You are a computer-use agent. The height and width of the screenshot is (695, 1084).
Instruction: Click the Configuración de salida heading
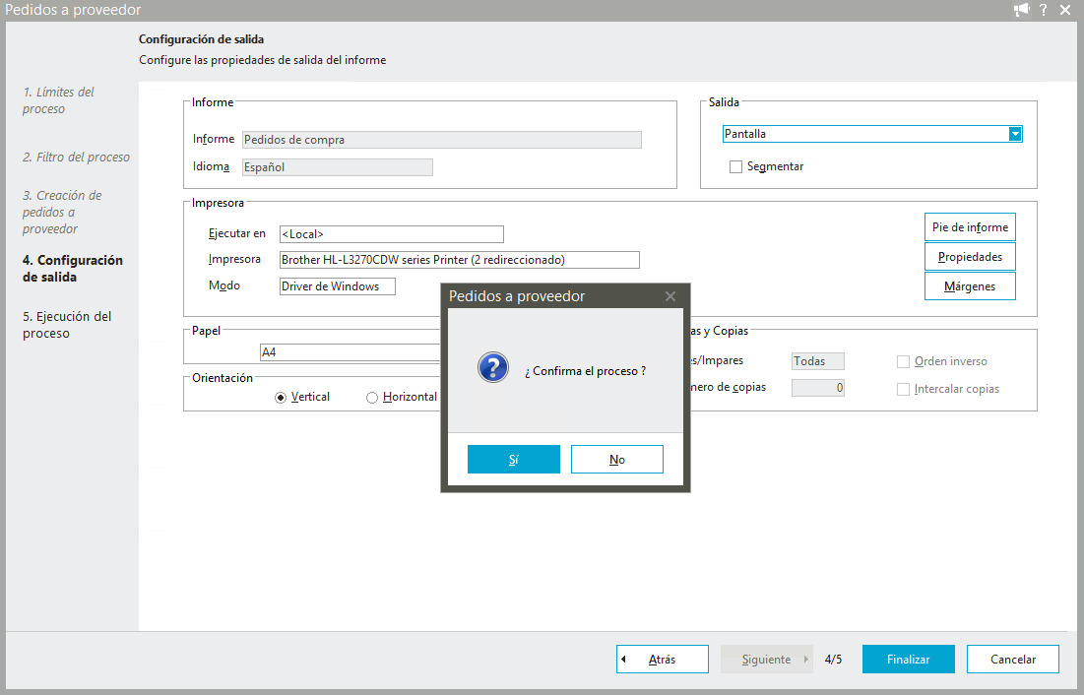click(x=201, y=39)
